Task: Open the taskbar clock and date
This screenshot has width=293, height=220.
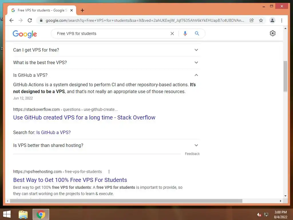Action: (280, 215)
